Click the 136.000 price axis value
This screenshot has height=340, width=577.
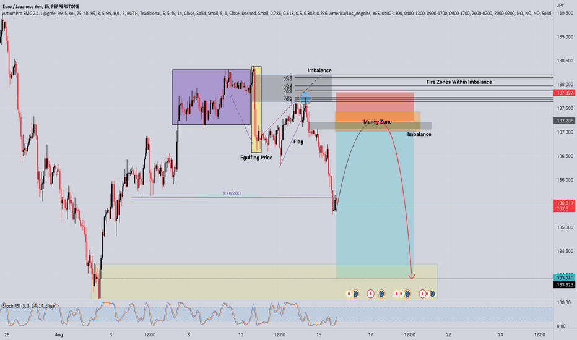click(x=565, y=180)
